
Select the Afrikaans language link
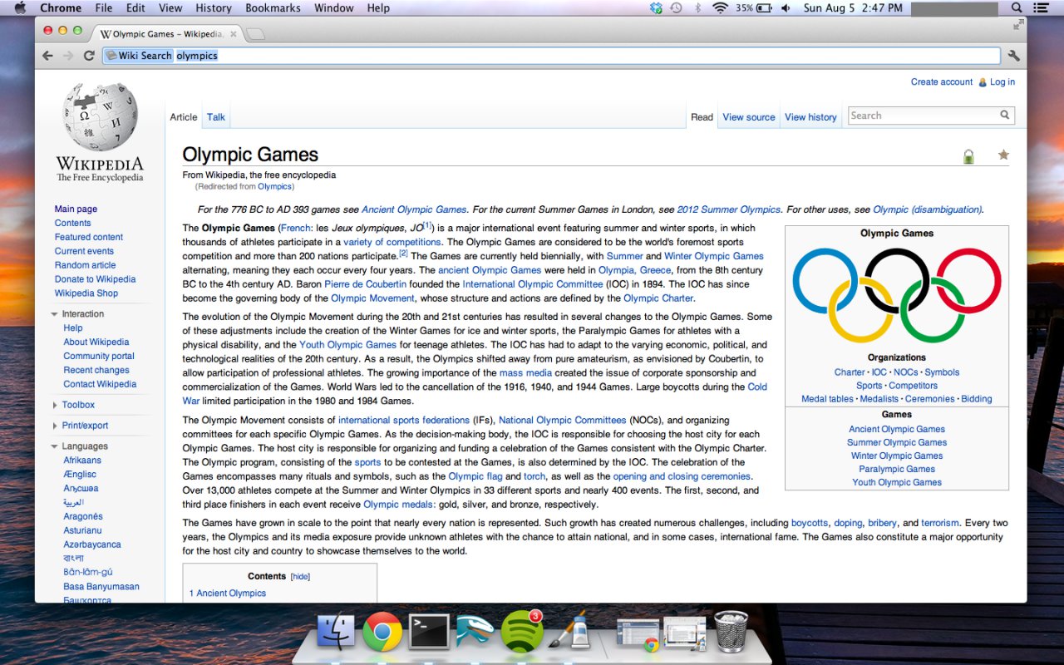point(82,461)
